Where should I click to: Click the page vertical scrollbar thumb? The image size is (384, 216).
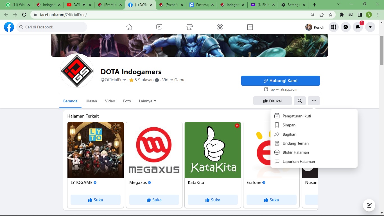381,51
